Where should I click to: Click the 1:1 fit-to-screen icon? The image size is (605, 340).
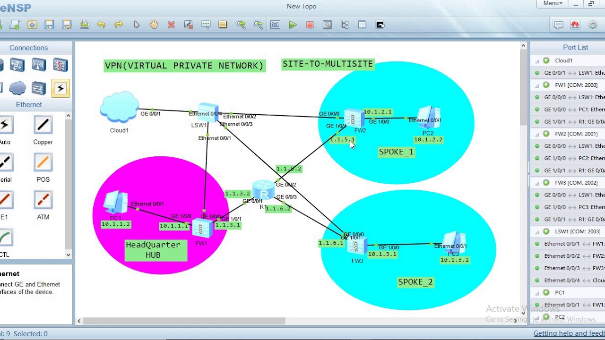click(x=275, y=25)
